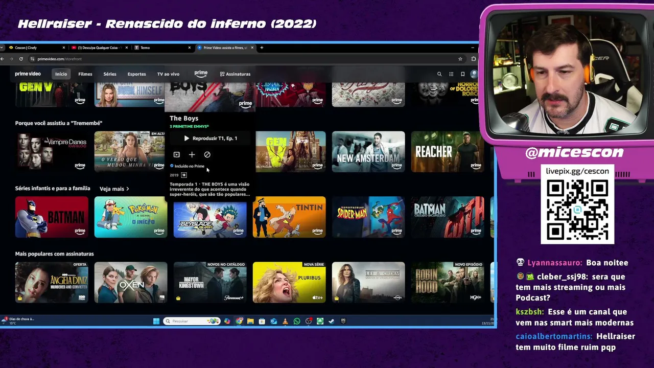Click the trailer icon under The Boys
The image size is (654, 368).
(x=176, y=154)
